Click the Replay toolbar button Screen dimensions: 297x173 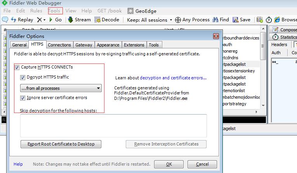22,20
